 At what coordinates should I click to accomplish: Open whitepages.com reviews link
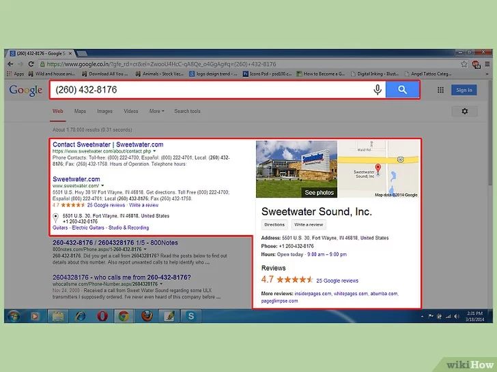(351, 294)
